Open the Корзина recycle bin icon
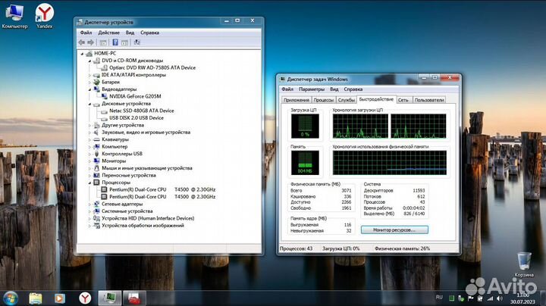This screenshot has width=546, height=306. pyautogui.click(x=524, y=264)
